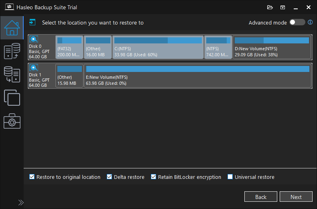Uncheck the Delta restore checkbox
This screenshot has width=317, height=209.
(x=109, y=177)
